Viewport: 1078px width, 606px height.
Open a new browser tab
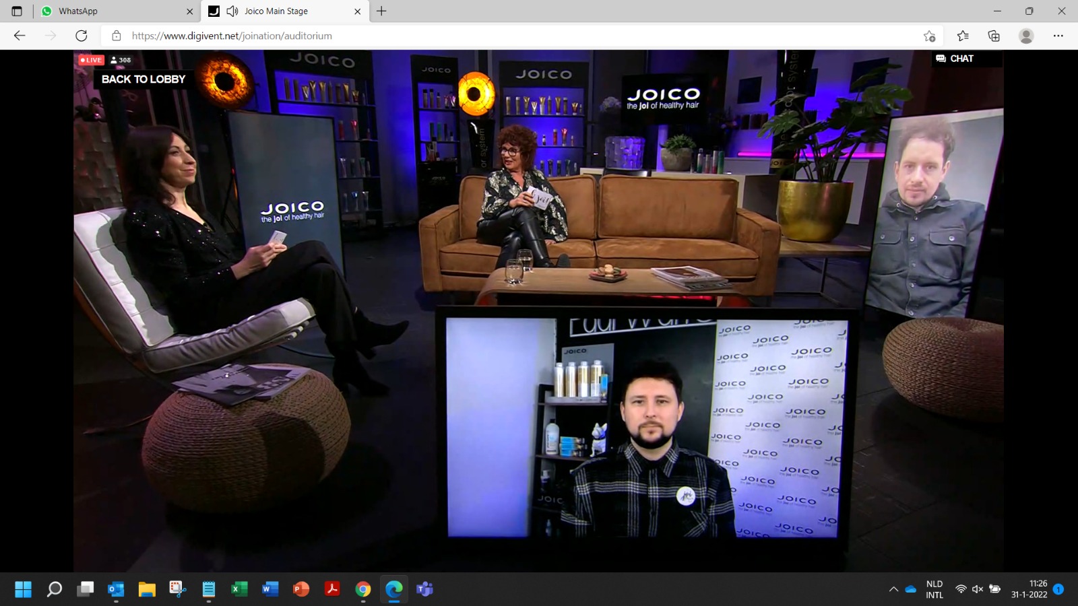point(381,11)
